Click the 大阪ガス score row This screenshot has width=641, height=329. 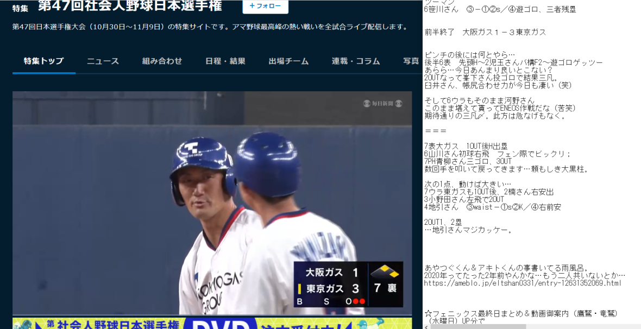332,272
